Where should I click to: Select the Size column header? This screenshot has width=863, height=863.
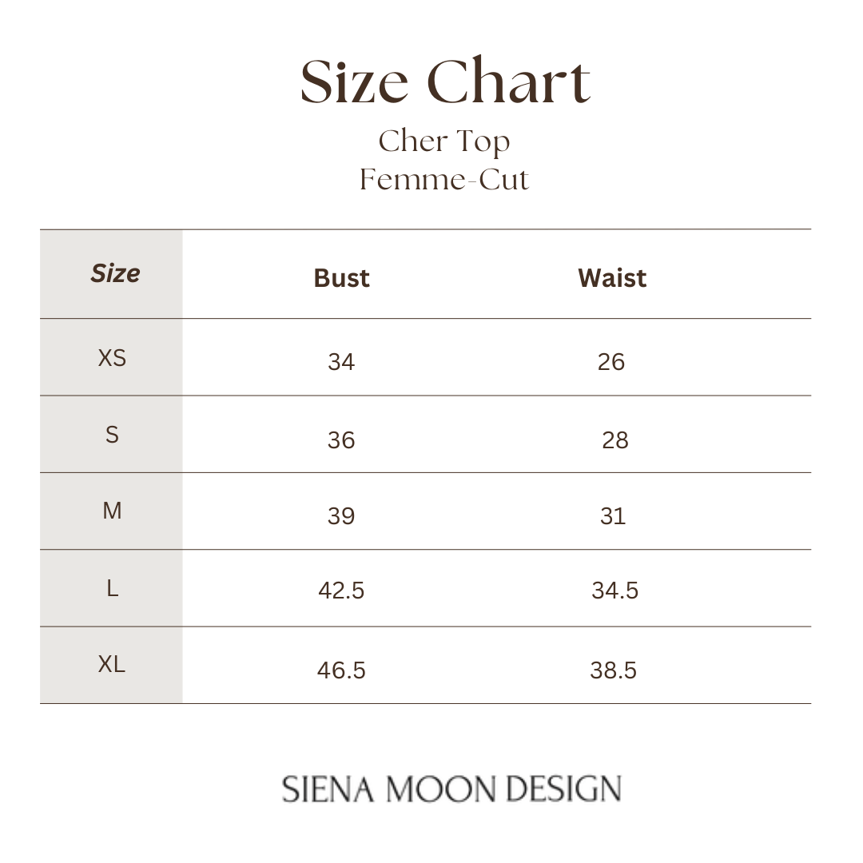click(x=116, y=273)
